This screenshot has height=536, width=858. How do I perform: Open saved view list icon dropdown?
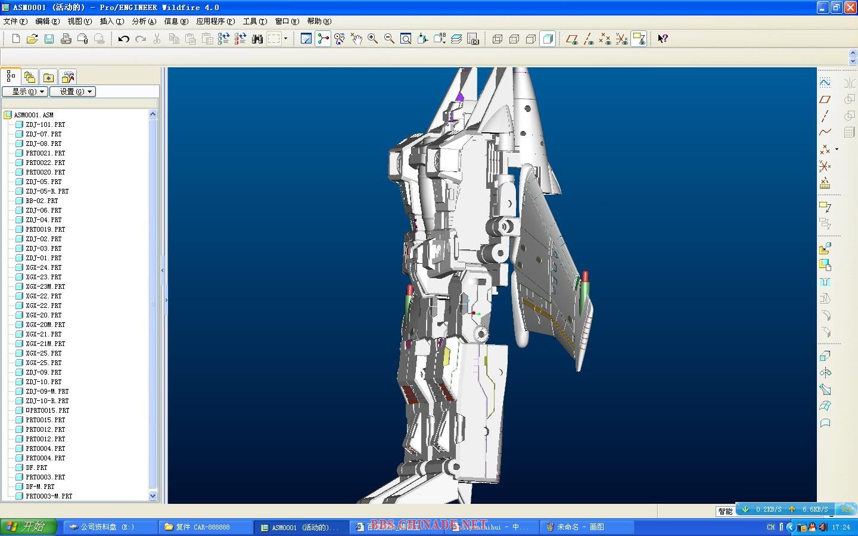[x=439, y=39]
